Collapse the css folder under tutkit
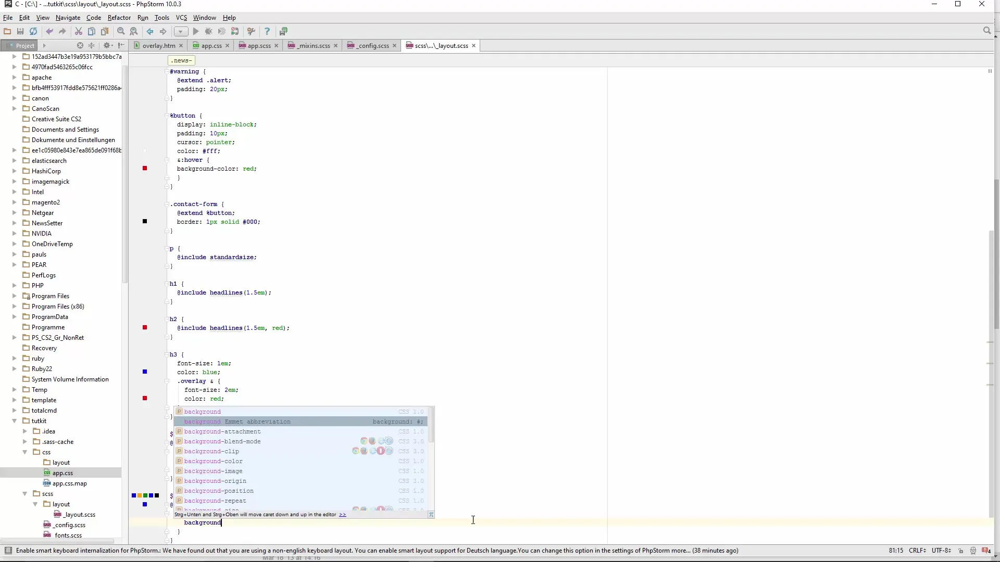This screenshot has height=562, width=1000. [25, 452]
